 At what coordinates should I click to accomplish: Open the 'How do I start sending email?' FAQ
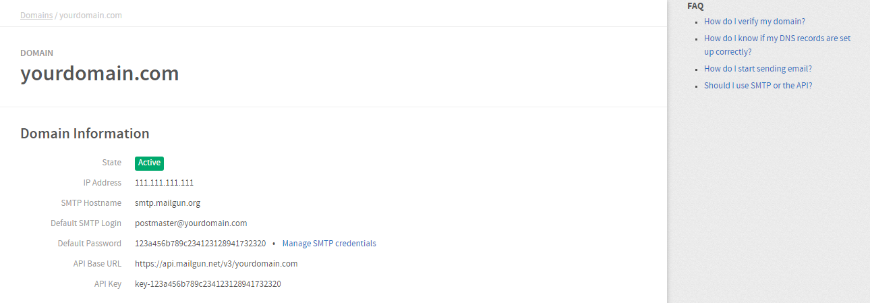point(758,69)
